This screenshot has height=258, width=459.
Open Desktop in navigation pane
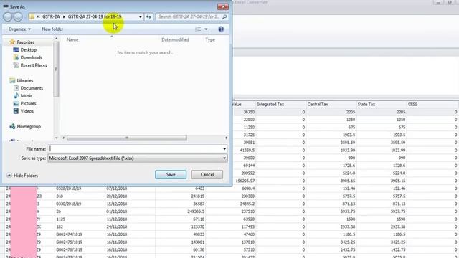coord(29,49)
